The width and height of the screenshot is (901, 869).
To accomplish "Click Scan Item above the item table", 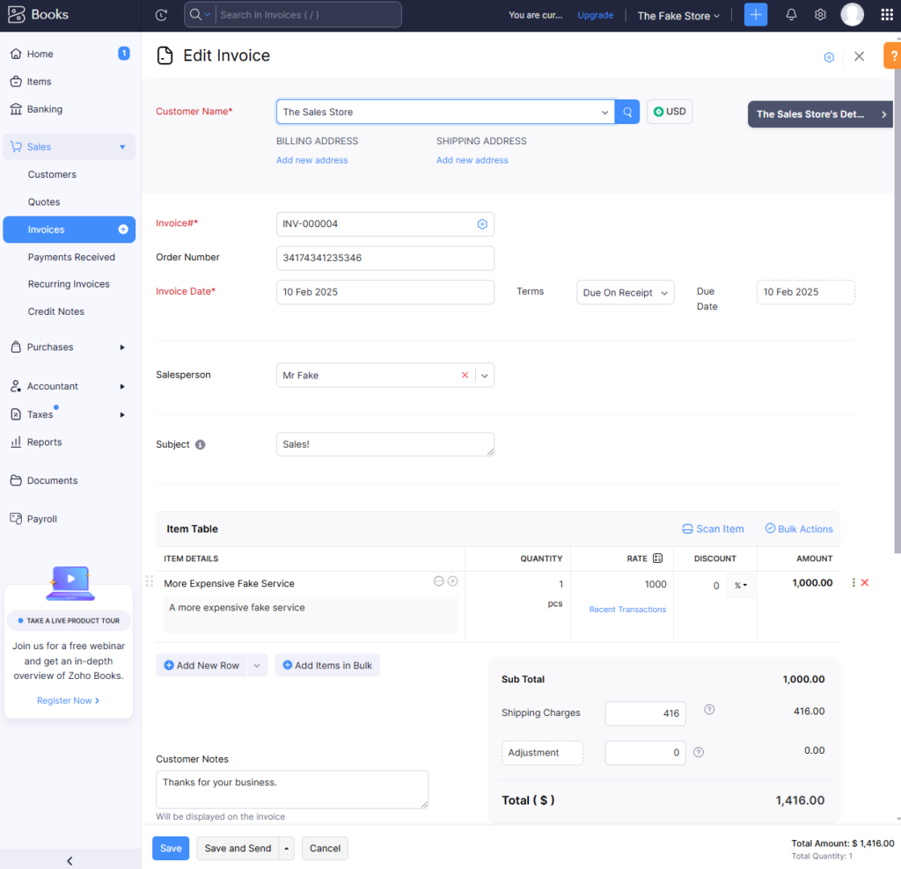I will click(x=713, y=529).
